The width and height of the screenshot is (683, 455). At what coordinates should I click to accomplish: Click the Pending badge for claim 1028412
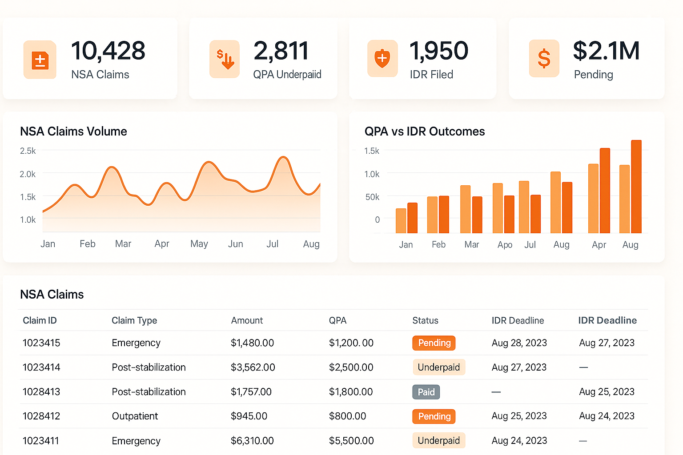434,416
